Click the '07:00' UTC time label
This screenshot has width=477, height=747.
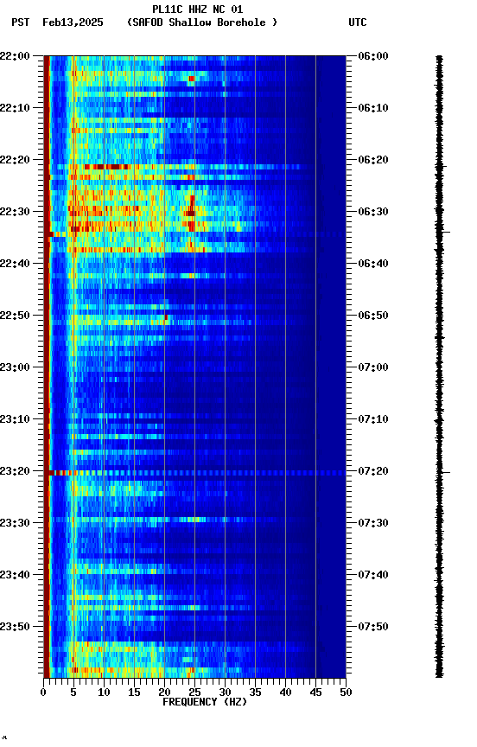pos(373,367)
